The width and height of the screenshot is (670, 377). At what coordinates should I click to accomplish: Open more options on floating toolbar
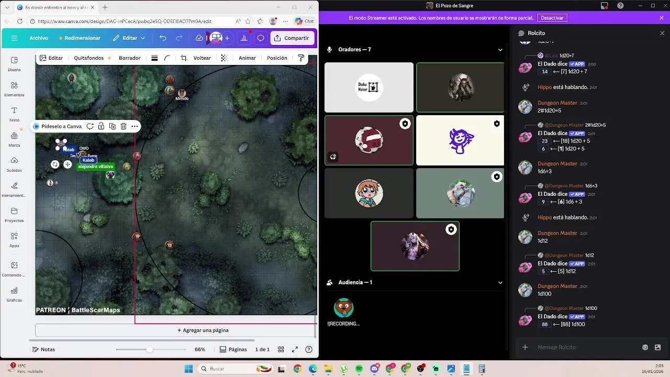click(x=135, y=126)
